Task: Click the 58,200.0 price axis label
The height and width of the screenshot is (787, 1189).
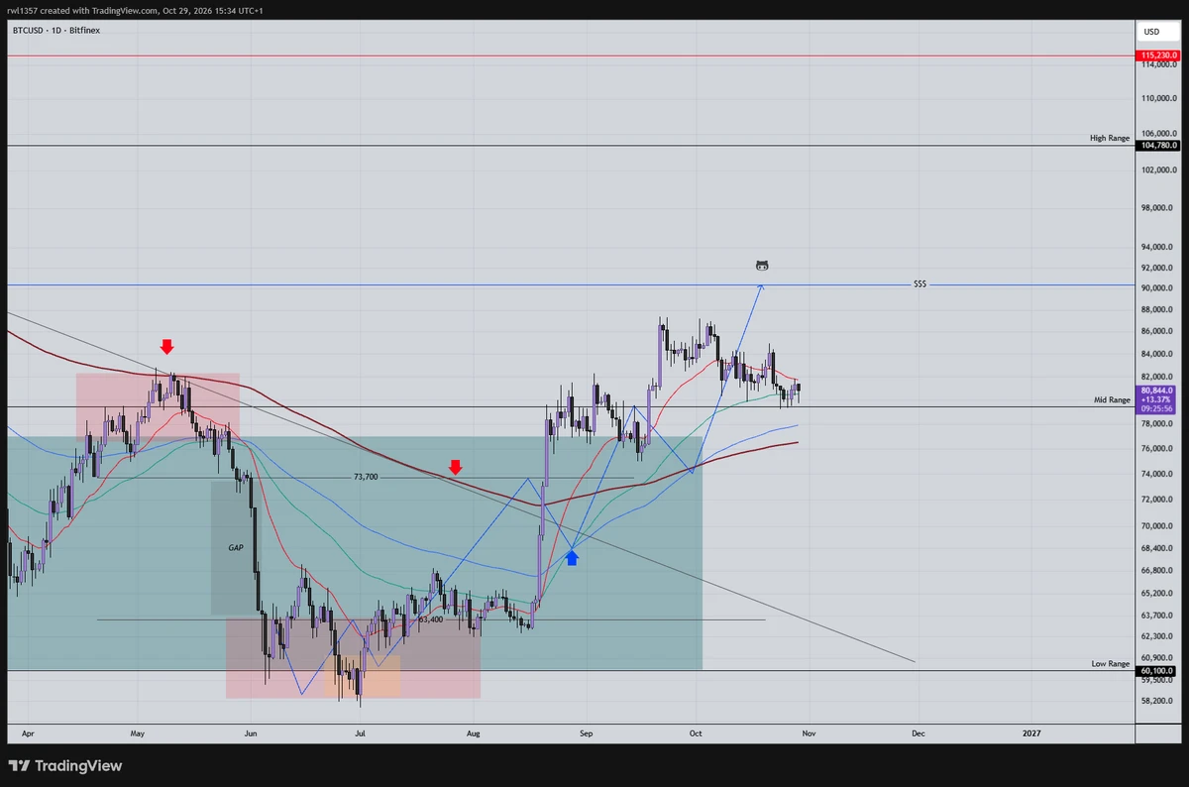Action: (x=1157, y=701)
